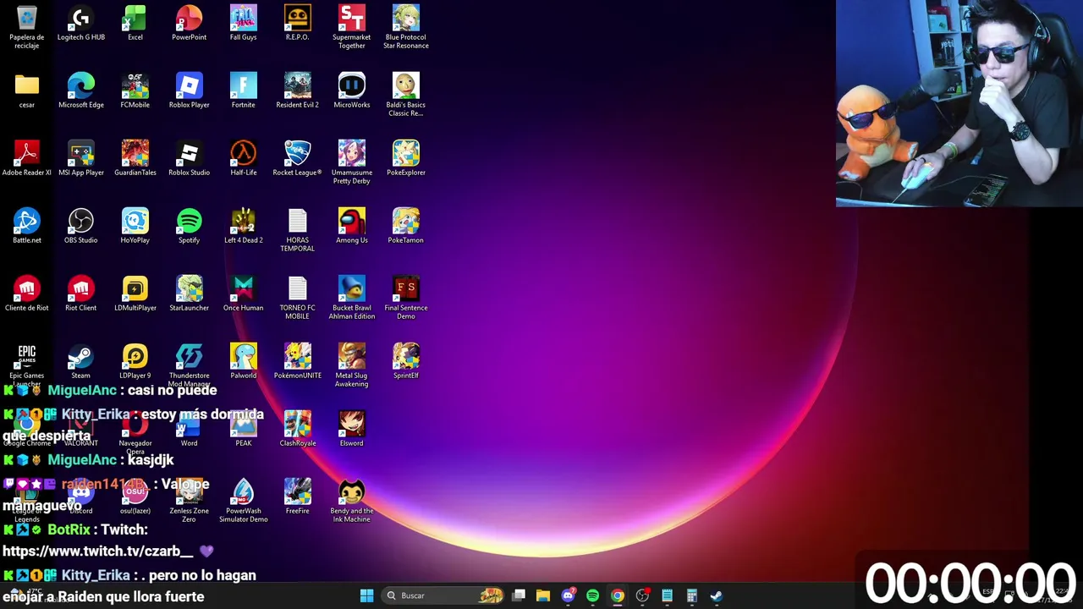Select the Riot Client shortcut
1083x609 pixels.
coord(80,294)
